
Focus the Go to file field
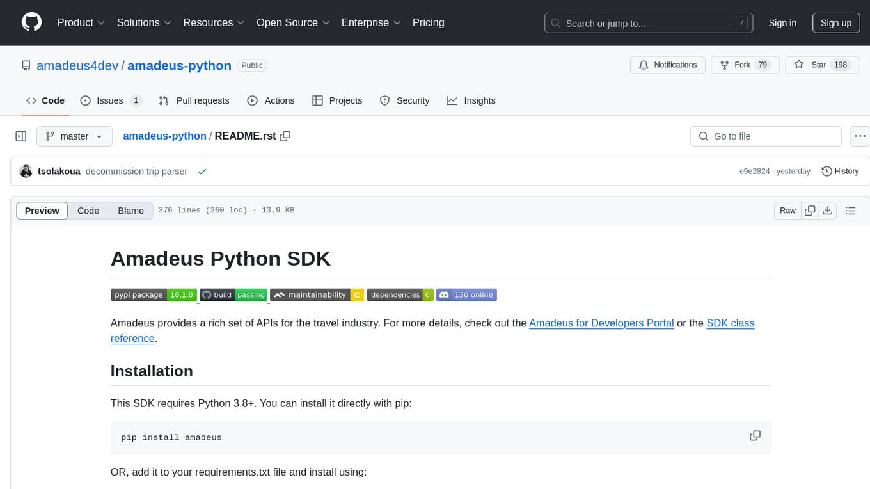pos(766,136)
